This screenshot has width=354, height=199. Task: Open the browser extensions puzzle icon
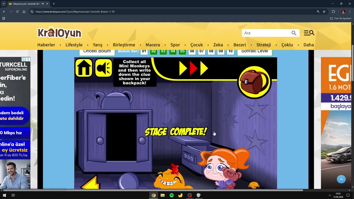[x=333, y=12]
